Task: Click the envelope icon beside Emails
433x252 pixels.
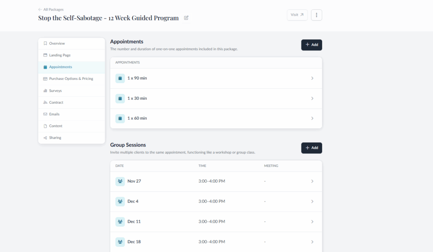Action: click(x=45, y=114)
